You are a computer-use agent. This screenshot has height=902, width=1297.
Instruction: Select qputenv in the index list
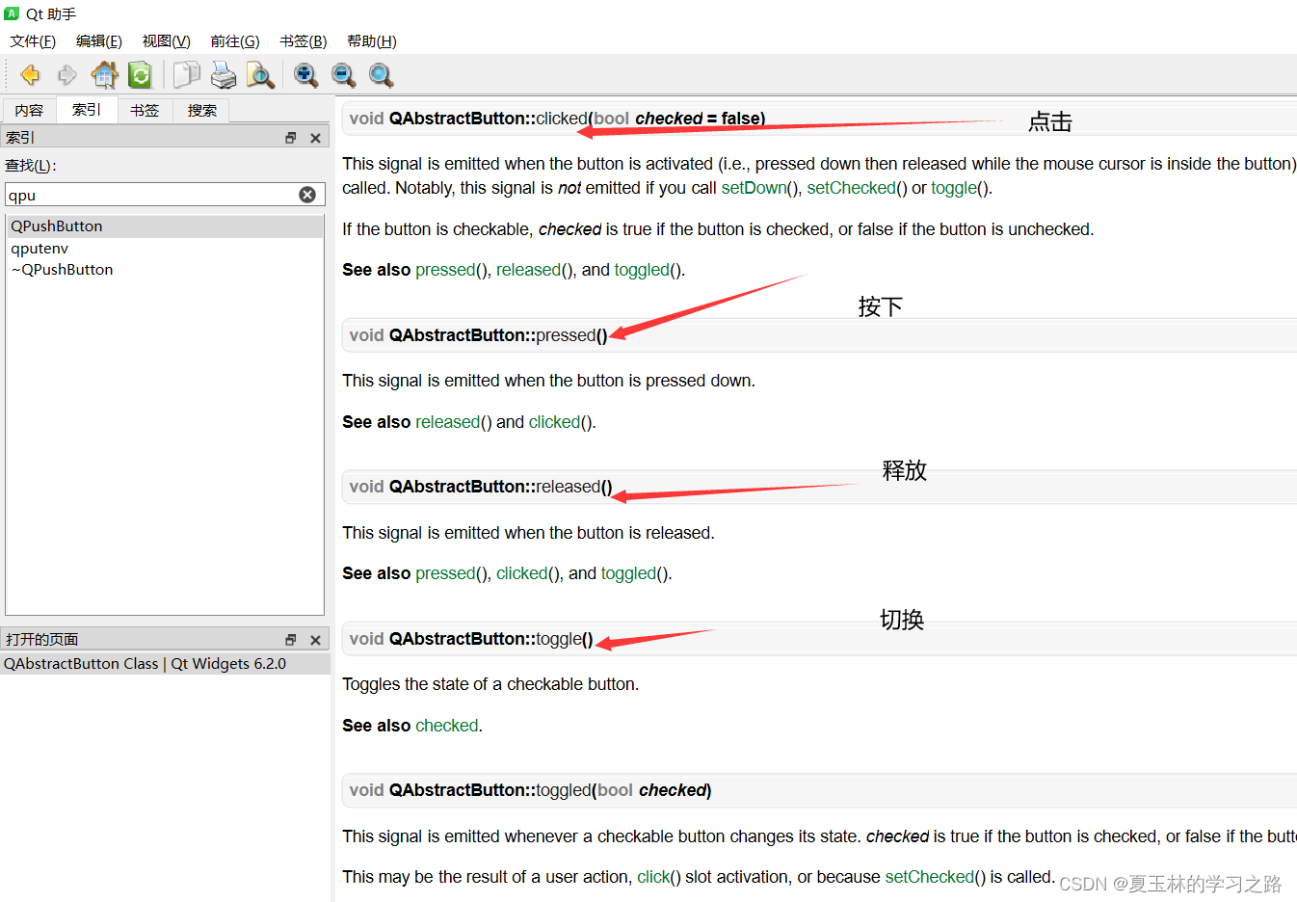click(165, 249)
